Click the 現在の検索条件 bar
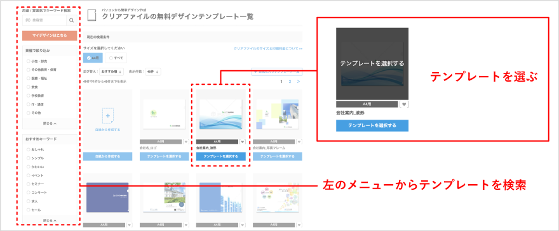The width and height of the screenshot is (559, 231). 193,37
